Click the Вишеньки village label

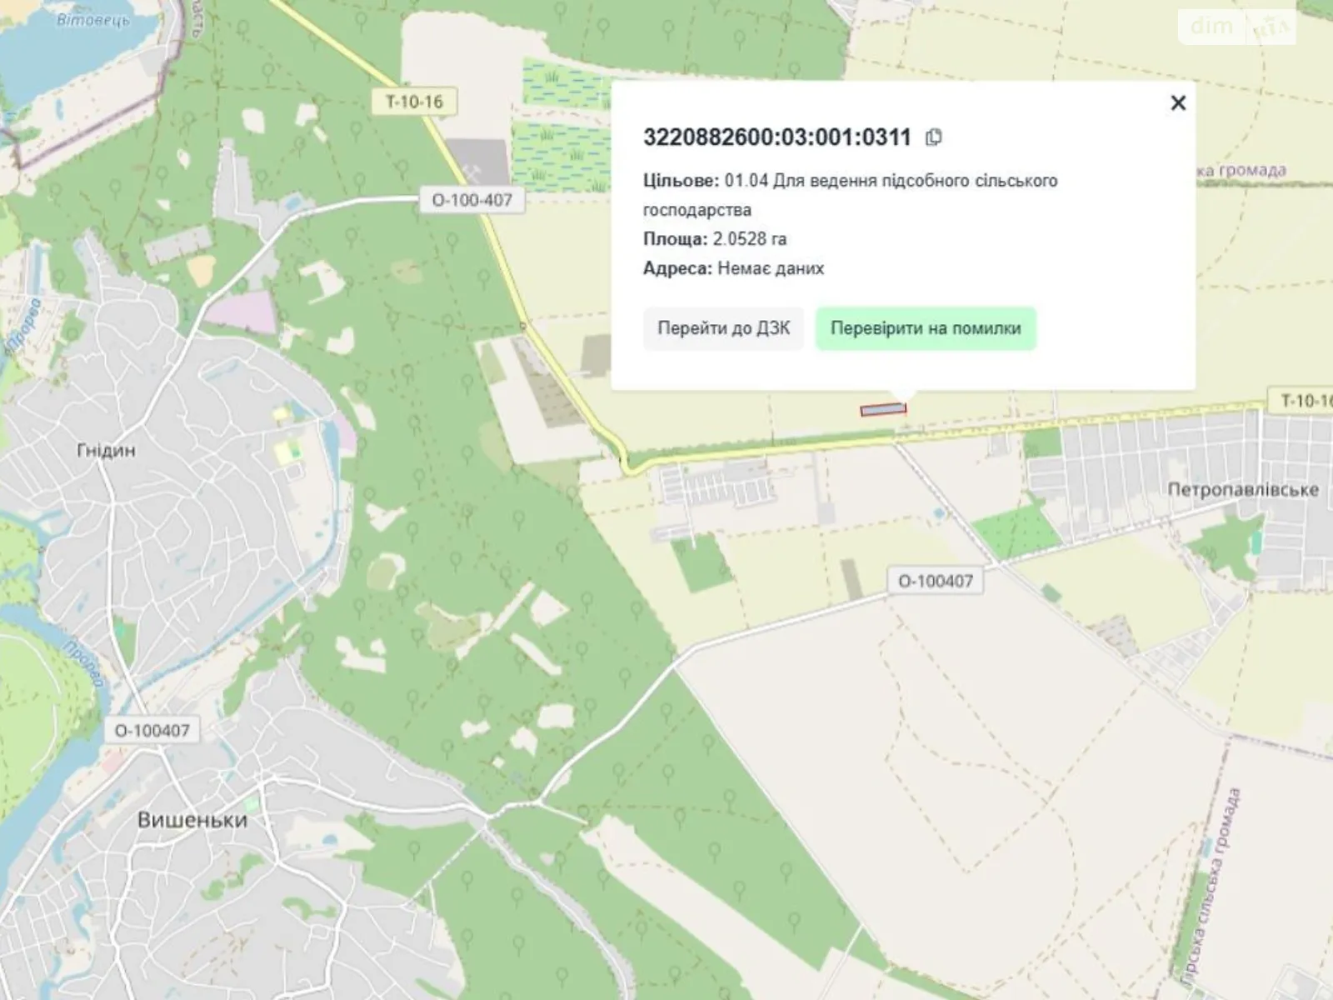pyautogui.click(x=192, y=820)
